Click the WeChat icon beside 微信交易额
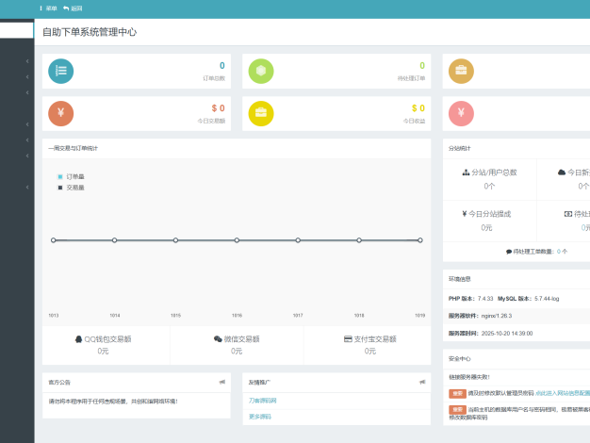Viewport: 590px width, 443px height. (x=218, y=339)
